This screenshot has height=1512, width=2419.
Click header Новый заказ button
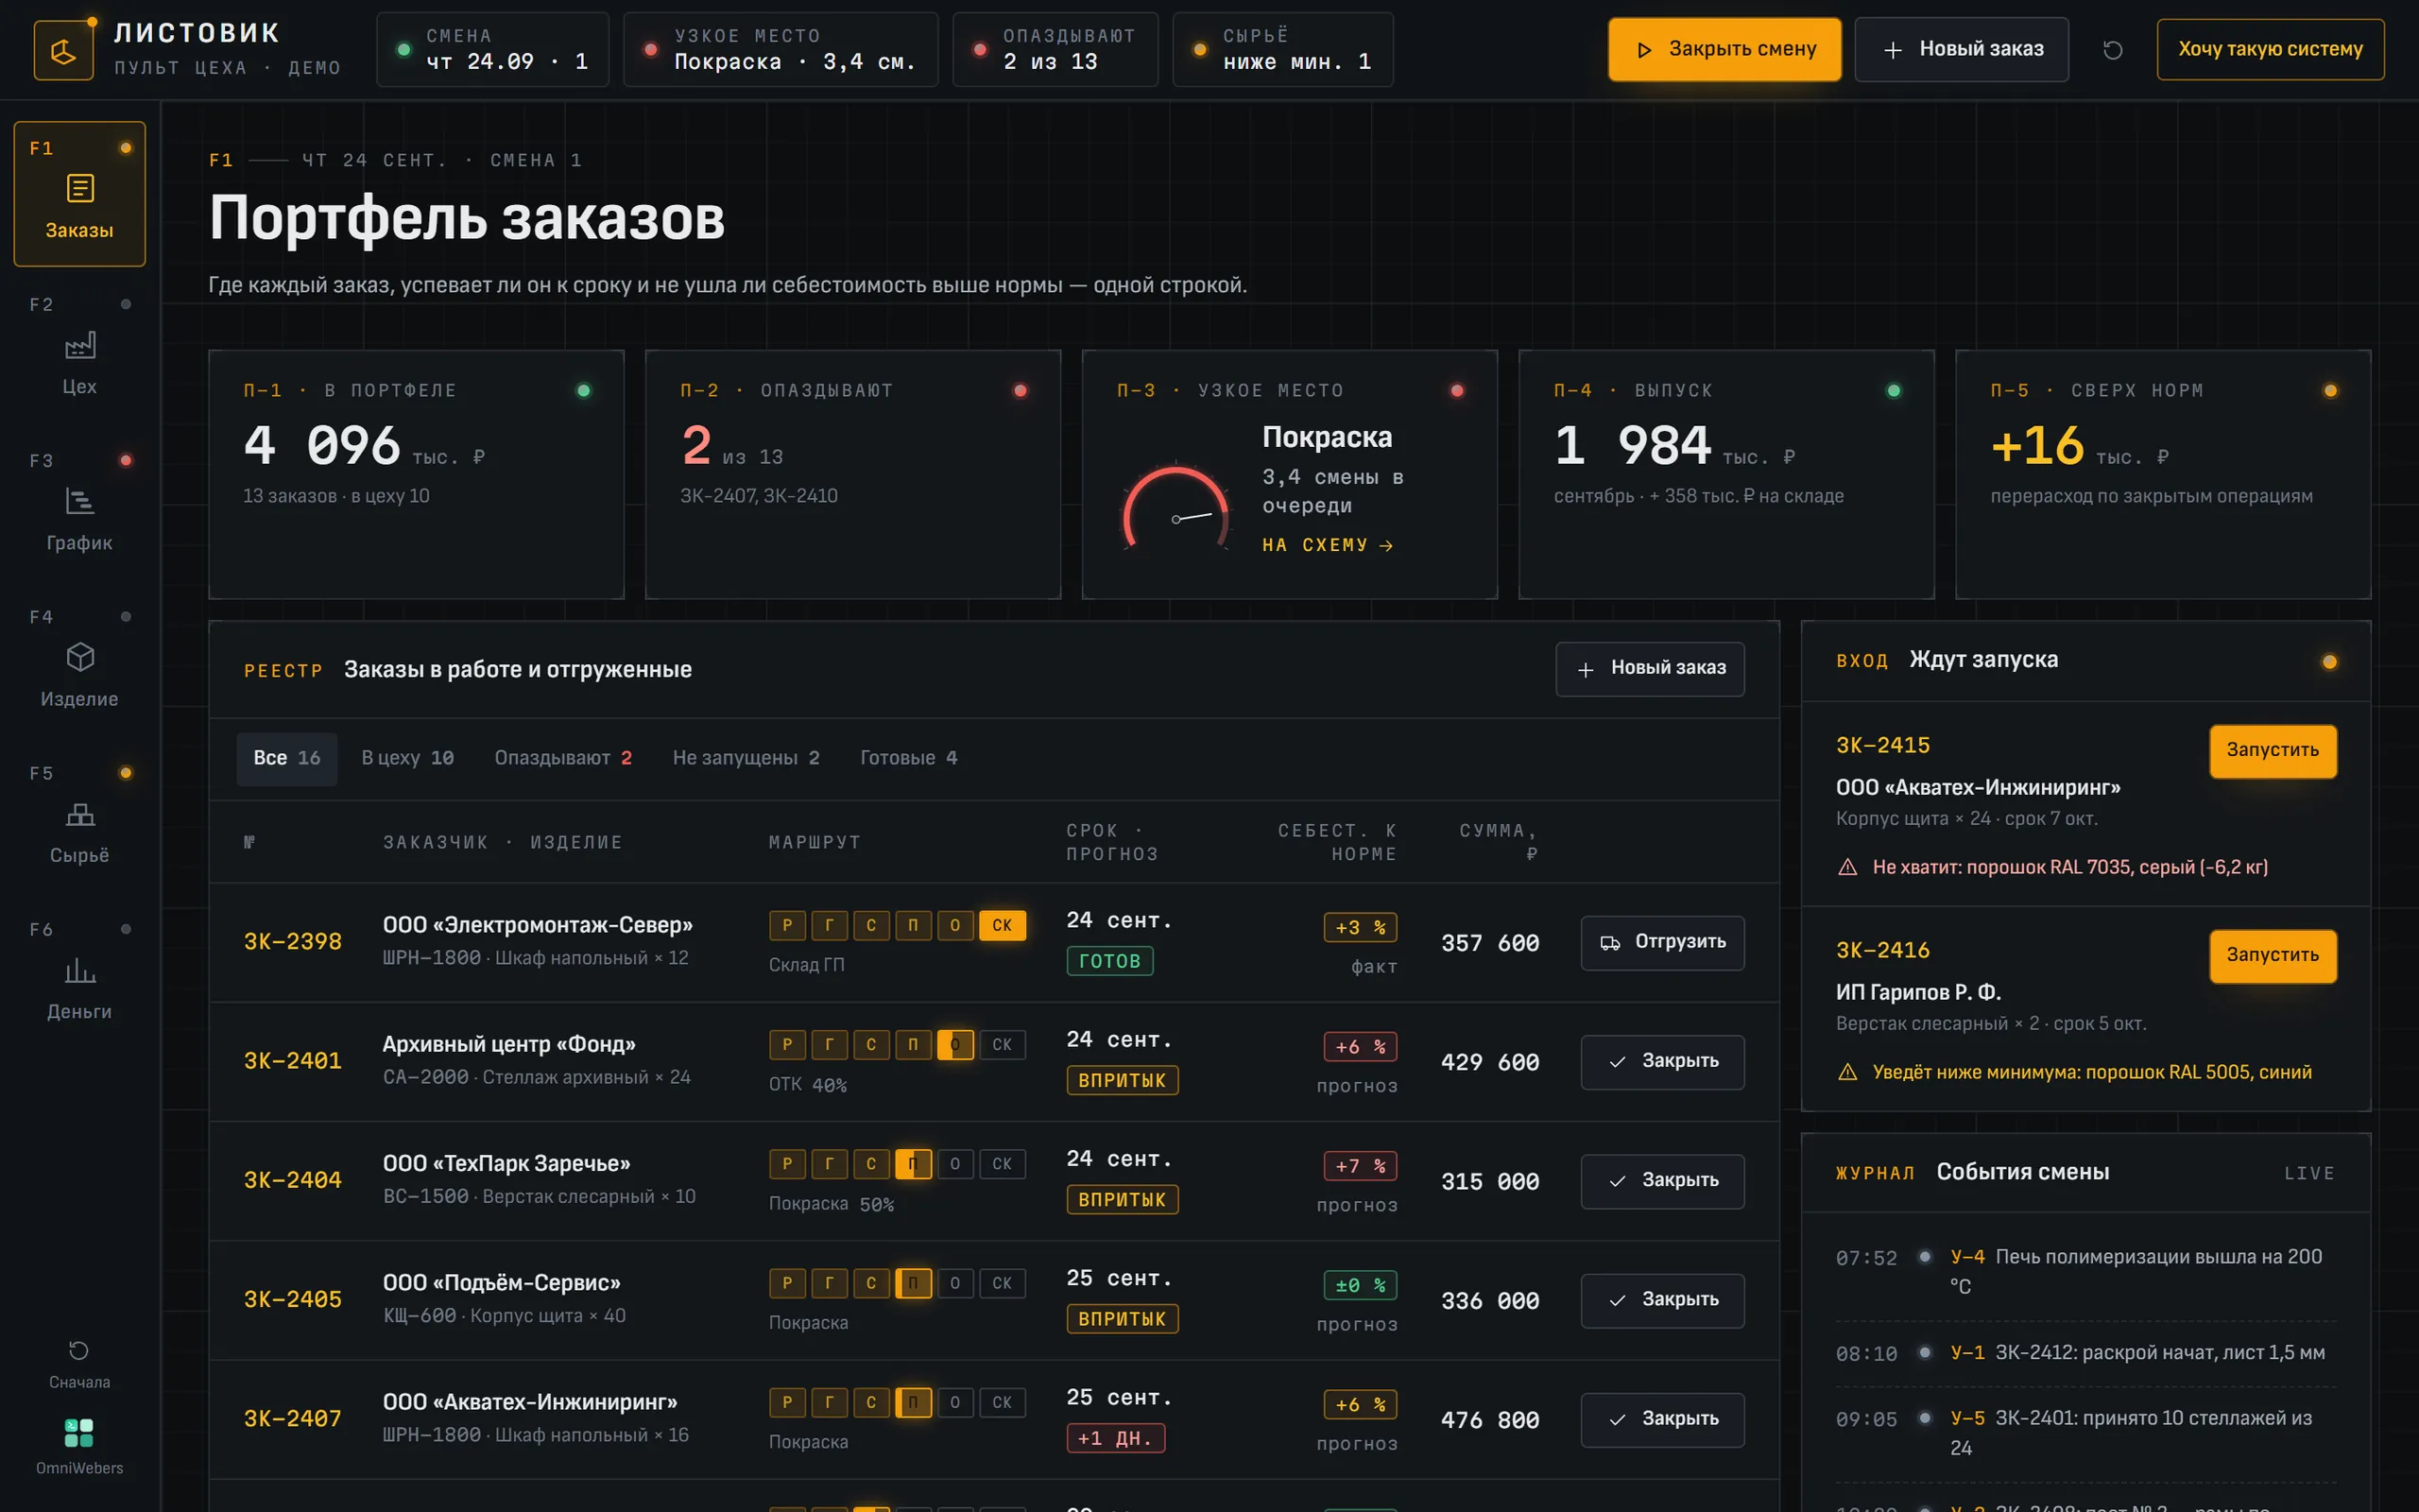click(x=1962, y=49)
